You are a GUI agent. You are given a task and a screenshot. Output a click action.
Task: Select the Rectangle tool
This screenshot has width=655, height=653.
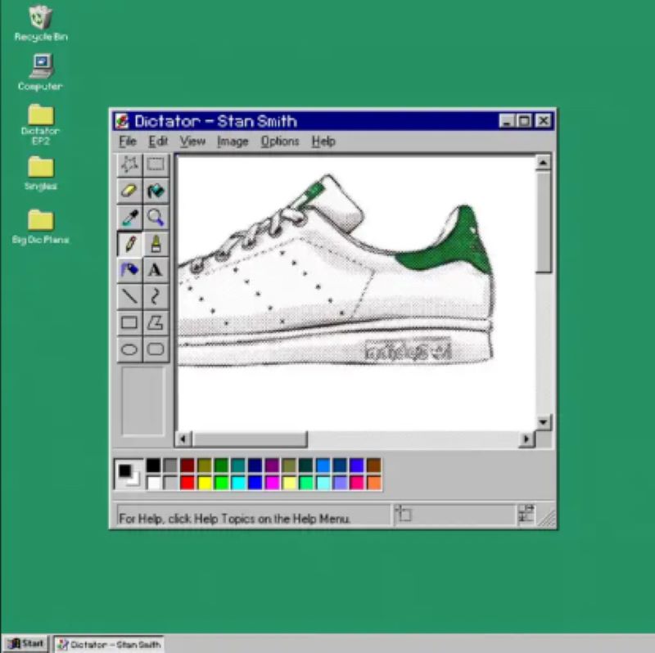coord(129,322)
